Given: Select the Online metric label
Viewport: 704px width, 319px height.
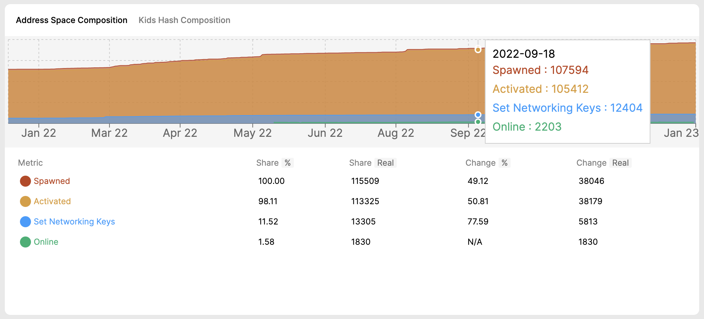Looking at the screenshot, I should pos(46,242).
